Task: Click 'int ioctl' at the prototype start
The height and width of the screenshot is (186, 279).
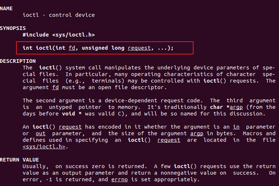Action: [36, 48]
